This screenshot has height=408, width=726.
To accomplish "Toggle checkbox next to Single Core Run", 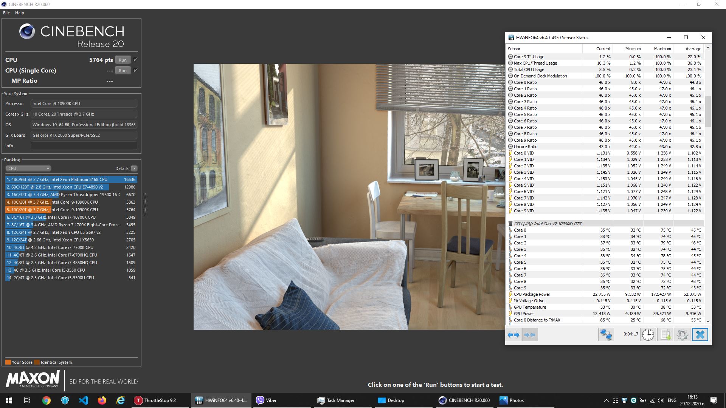I will click(x=136, y=70).
